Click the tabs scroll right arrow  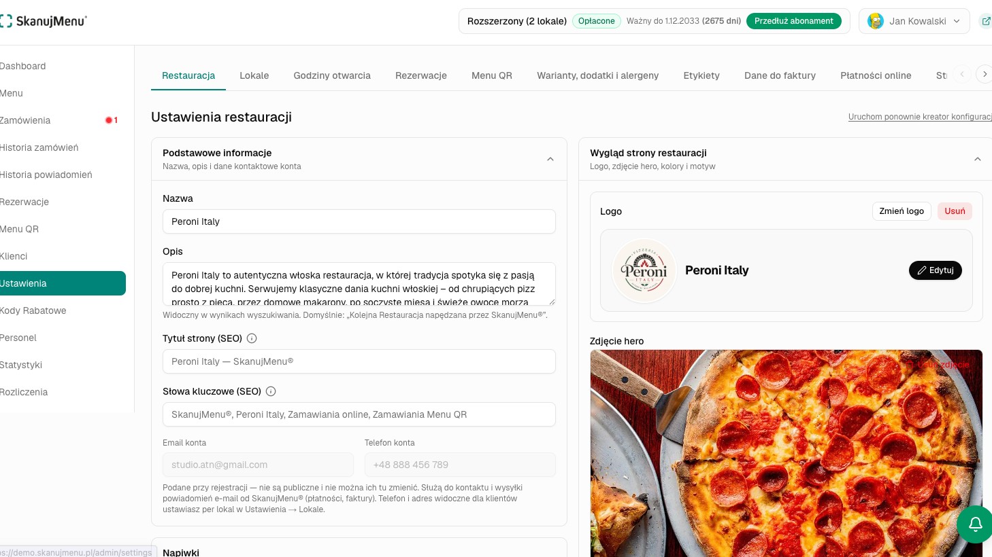(x=984, y=74)
